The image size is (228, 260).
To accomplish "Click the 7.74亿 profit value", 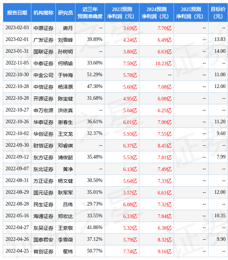I will tap(130, 252).
